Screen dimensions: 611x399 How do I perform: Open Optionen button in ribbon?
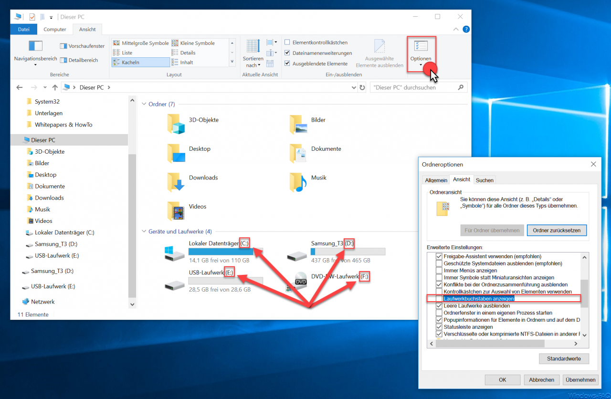click(x=421, y=54)
